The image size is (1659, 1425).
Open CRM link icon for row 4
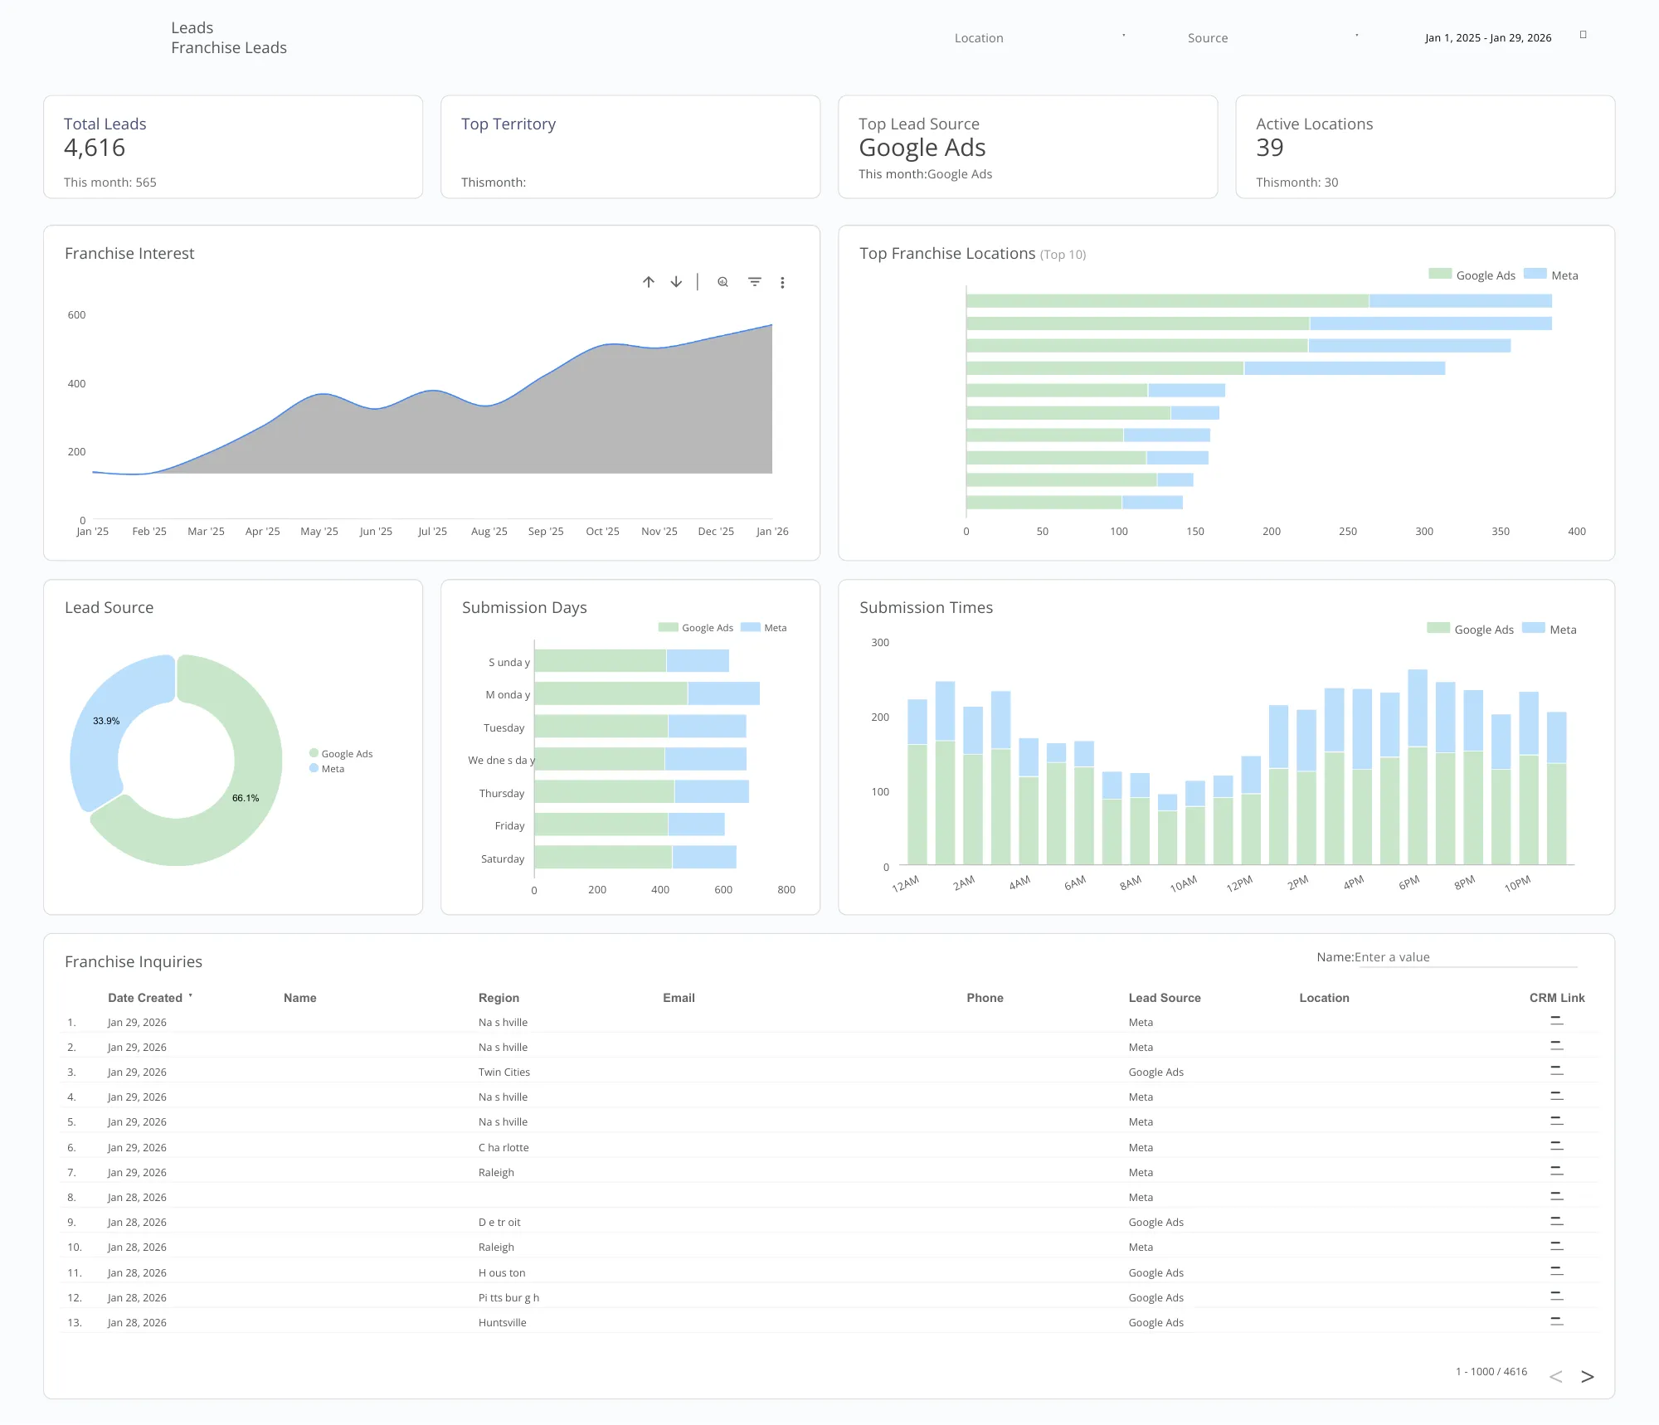point(1557,1096)
